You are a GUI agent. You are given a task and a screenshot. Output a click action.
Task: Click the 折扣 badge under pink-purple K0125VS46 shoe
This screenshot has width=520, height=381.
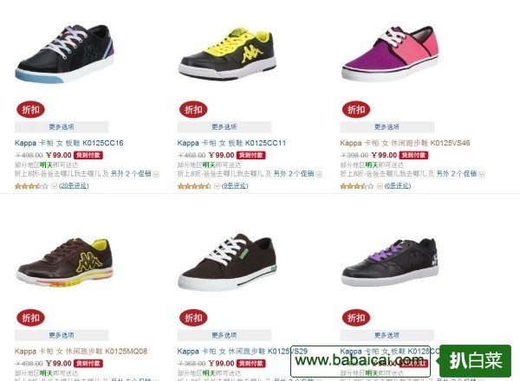pos(356,110)
